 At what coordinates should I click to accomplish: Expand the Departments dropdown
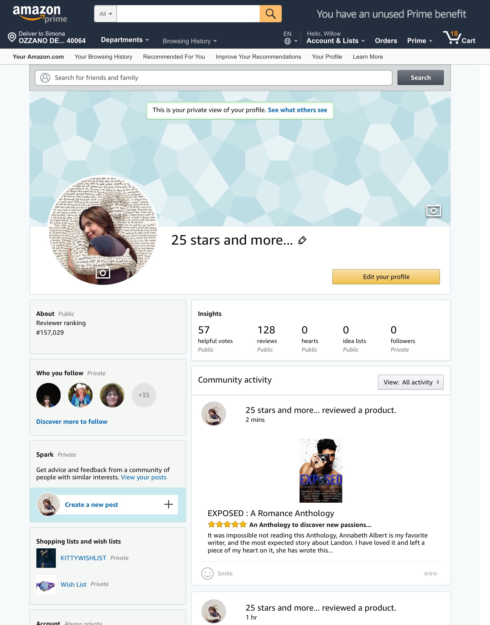[x=125, y=40]
